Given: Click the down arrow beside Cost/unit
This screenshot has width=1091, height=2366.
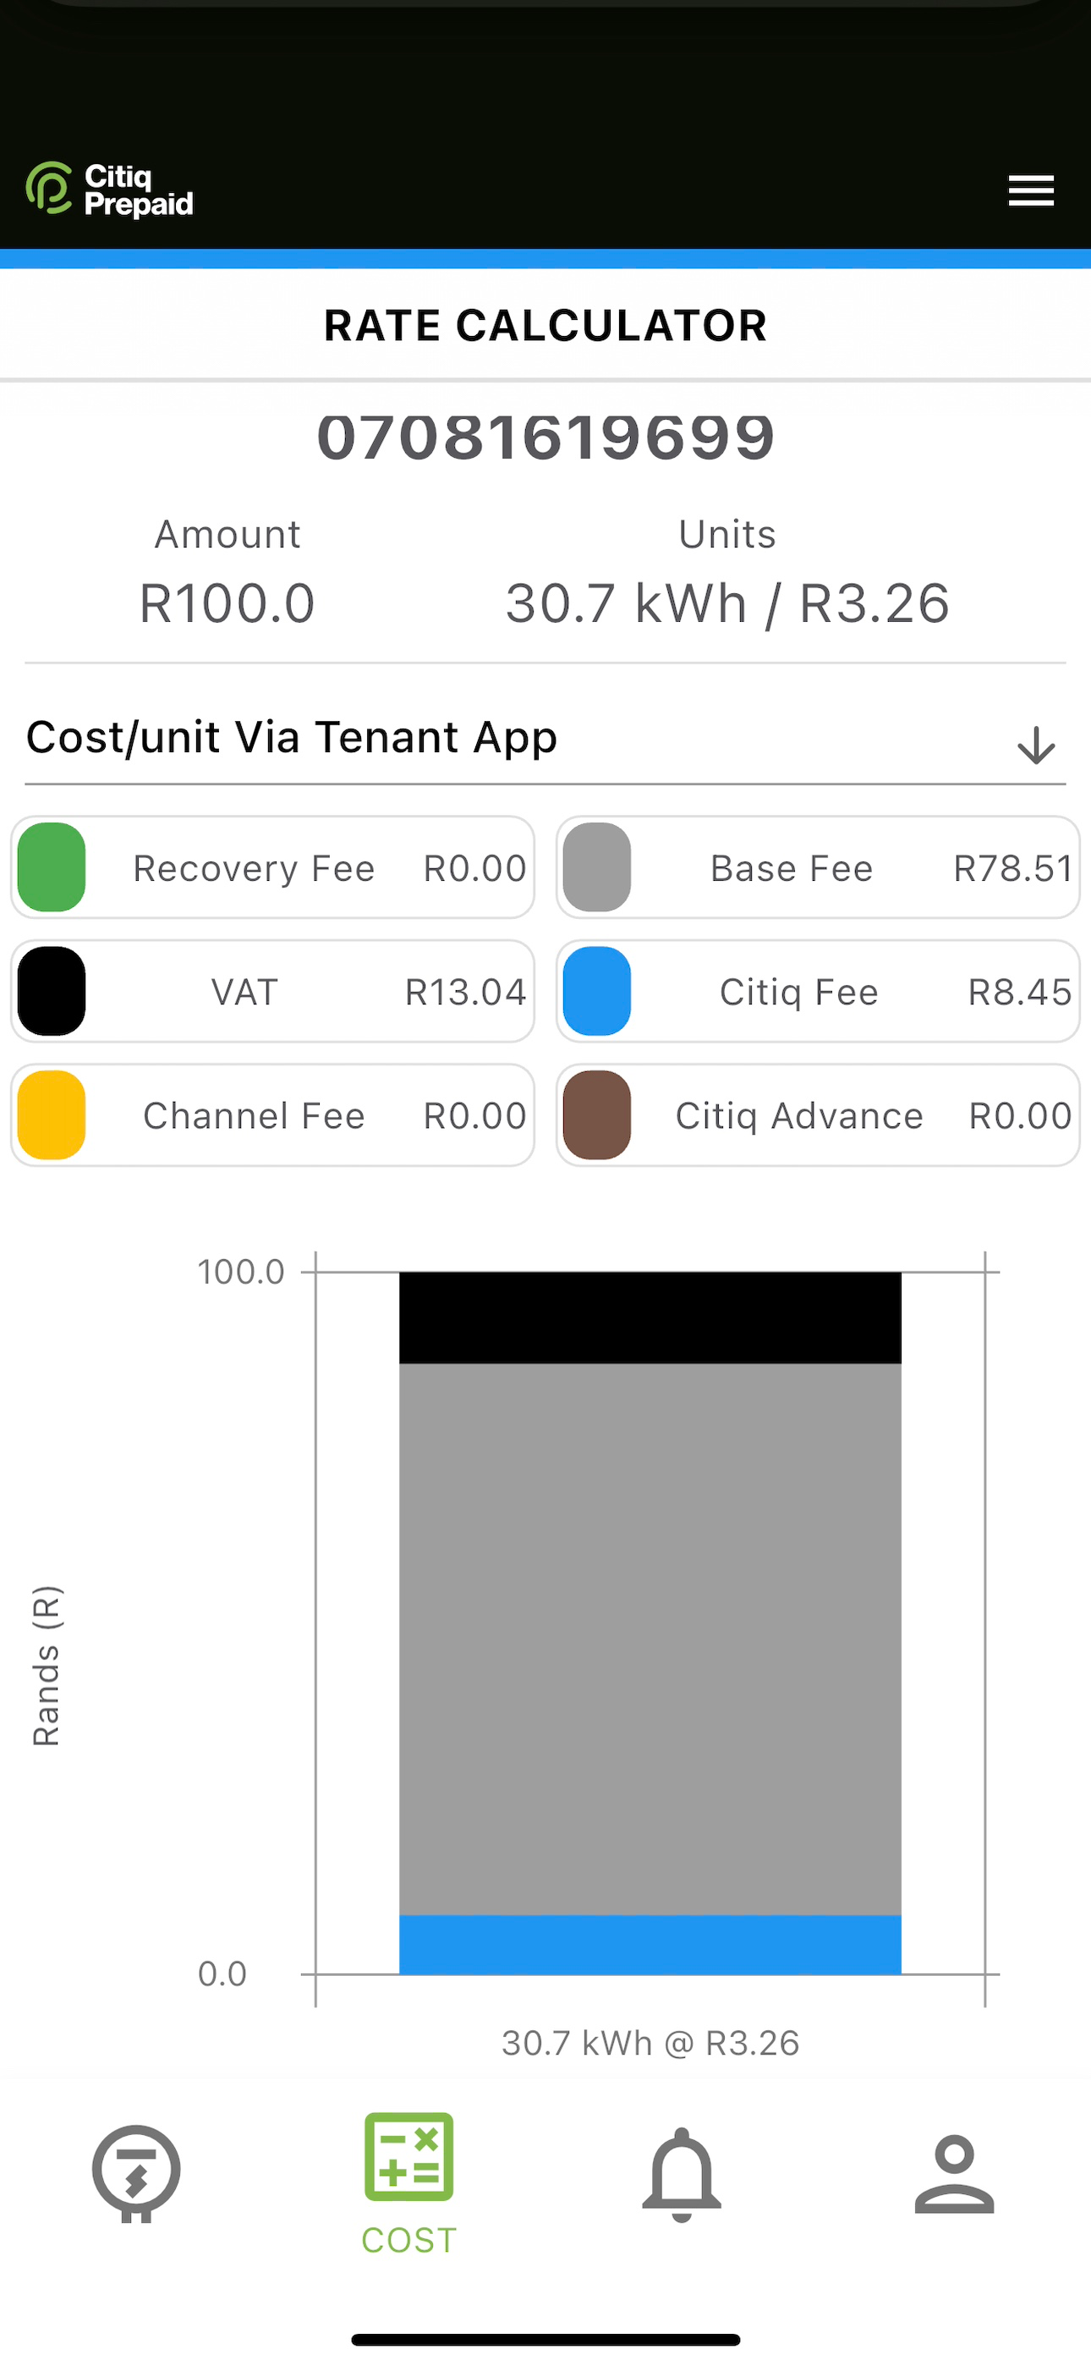Looking at the screenshot, I should (1036, 745).
